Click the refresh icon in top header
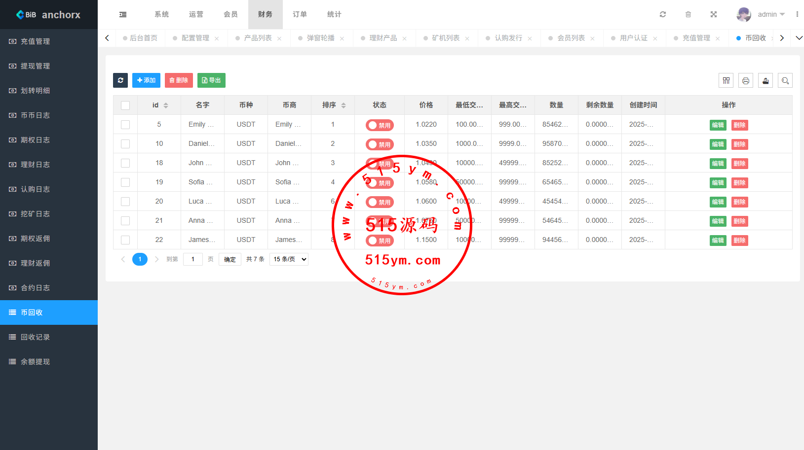Screen dimensions: 804x450 (x=663, y=15)
